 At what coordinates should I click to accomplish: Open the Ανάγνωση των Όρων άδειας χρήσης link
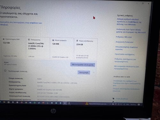pyautogui.click(x=131, y=31)
